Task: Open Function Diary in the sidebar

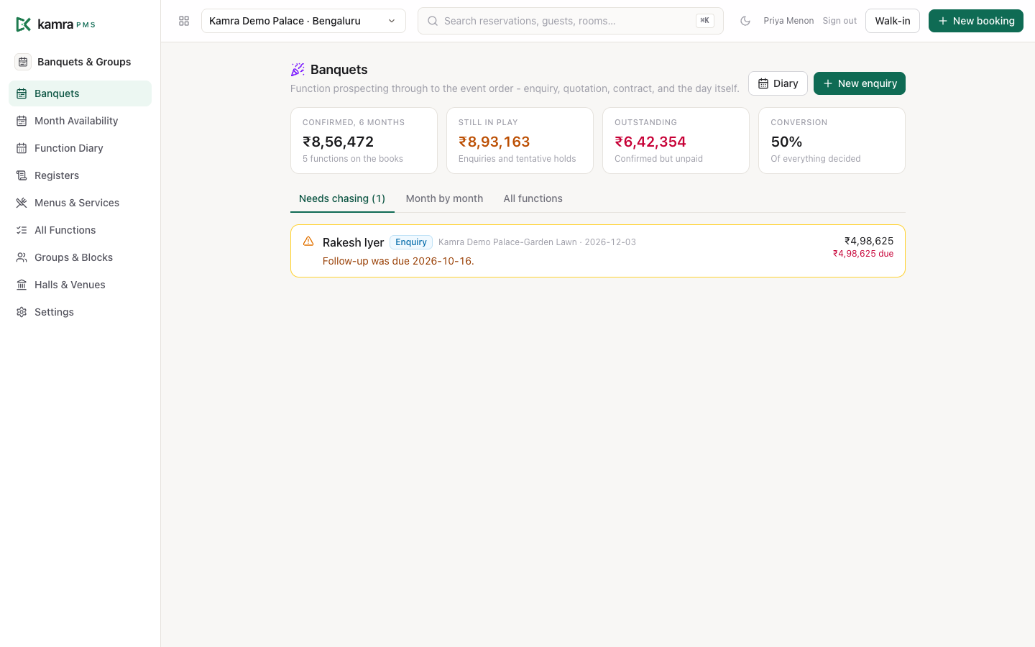Action: point(80,148)
